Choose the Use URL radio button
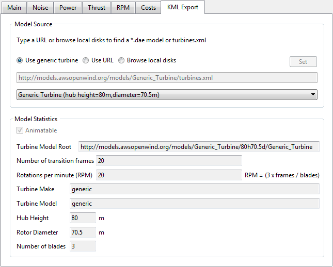The image size is (333, 267). (x=86, y=60)
